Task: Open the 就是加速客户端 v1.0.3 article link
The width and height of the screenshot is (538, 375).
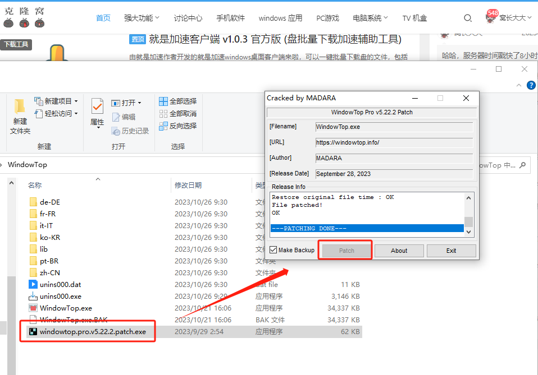Action: [275, 39]
